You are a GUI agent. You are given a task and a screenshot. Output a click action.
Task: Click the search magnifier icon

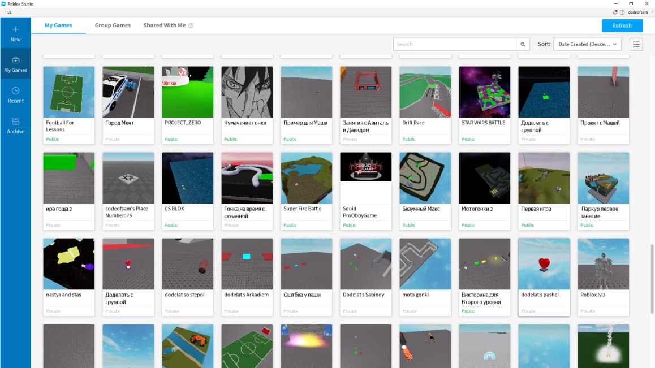coord(522,44)
